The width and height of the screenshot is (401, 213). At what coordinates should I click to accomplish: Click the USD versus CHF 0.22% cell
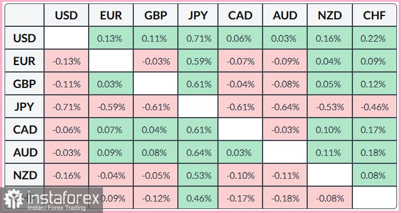click(x=375, y=38)
